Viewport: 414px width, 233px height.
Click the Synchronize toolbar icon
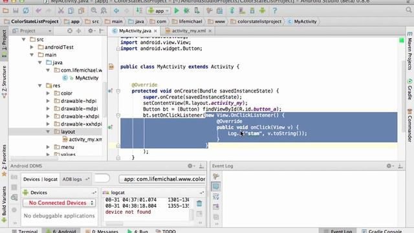point(26,11)
